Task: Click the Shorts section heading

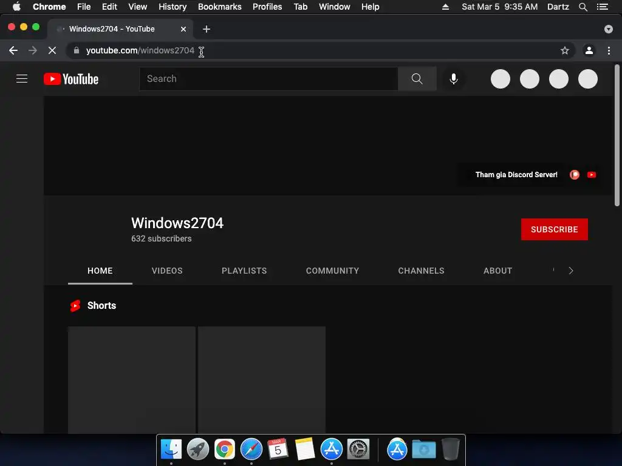Action: click(x=101, y=306)
